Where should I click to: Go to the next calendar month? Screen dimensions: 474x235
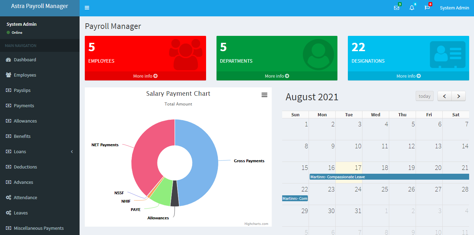458,96
